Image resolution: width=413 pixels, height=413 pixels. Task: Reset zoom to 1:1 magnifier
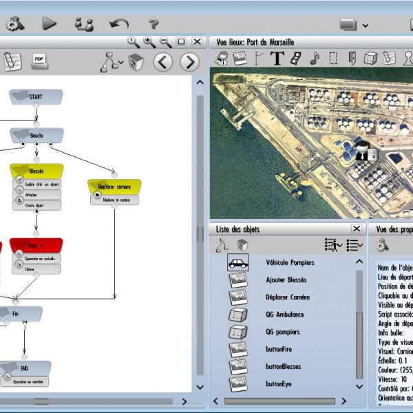pos(134,42)
